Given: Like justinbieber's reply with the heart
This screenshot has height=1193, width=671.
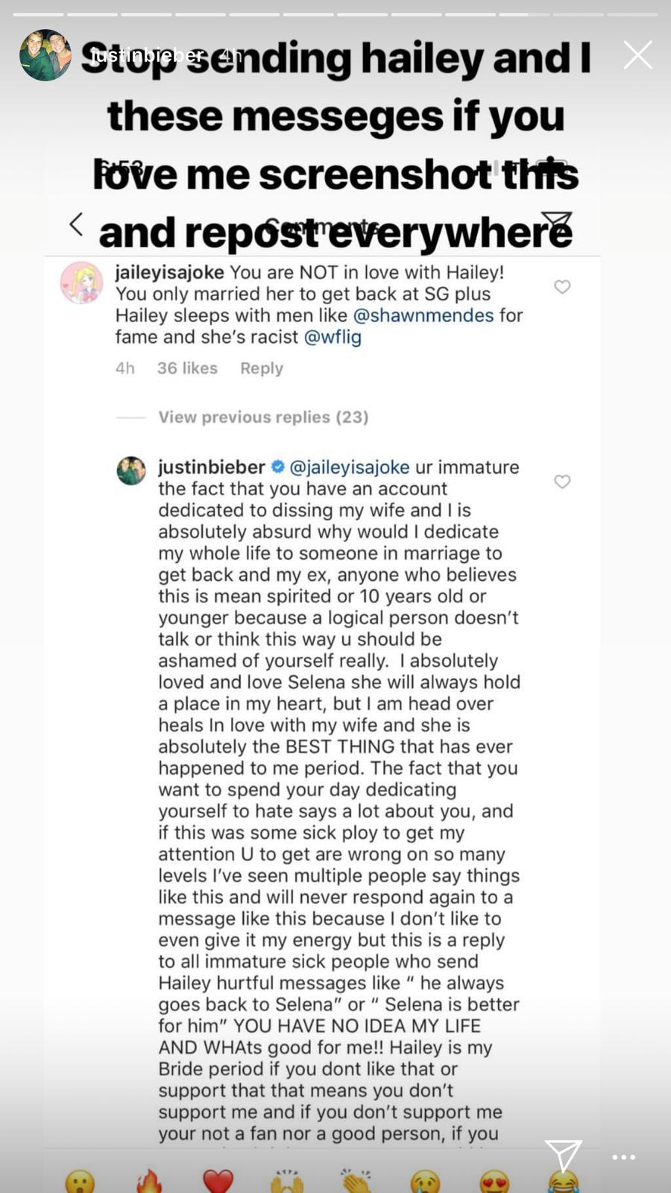Looking at the screenshot, I should point(562,482).
